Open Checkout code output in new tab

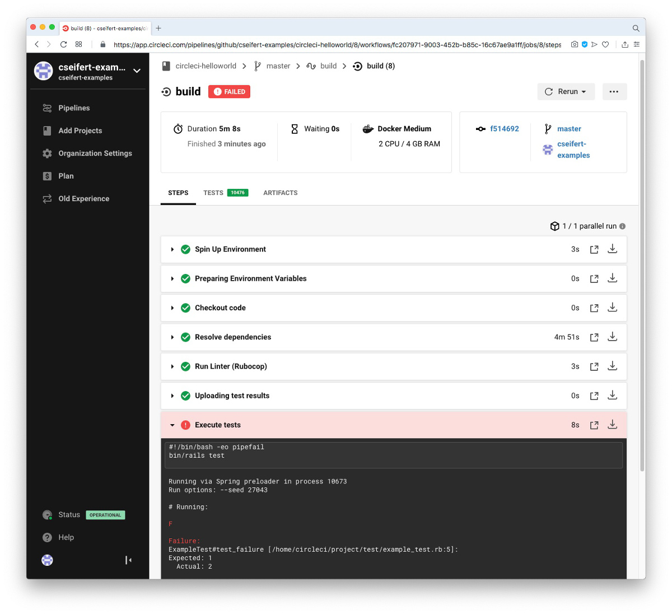point(594,308)
